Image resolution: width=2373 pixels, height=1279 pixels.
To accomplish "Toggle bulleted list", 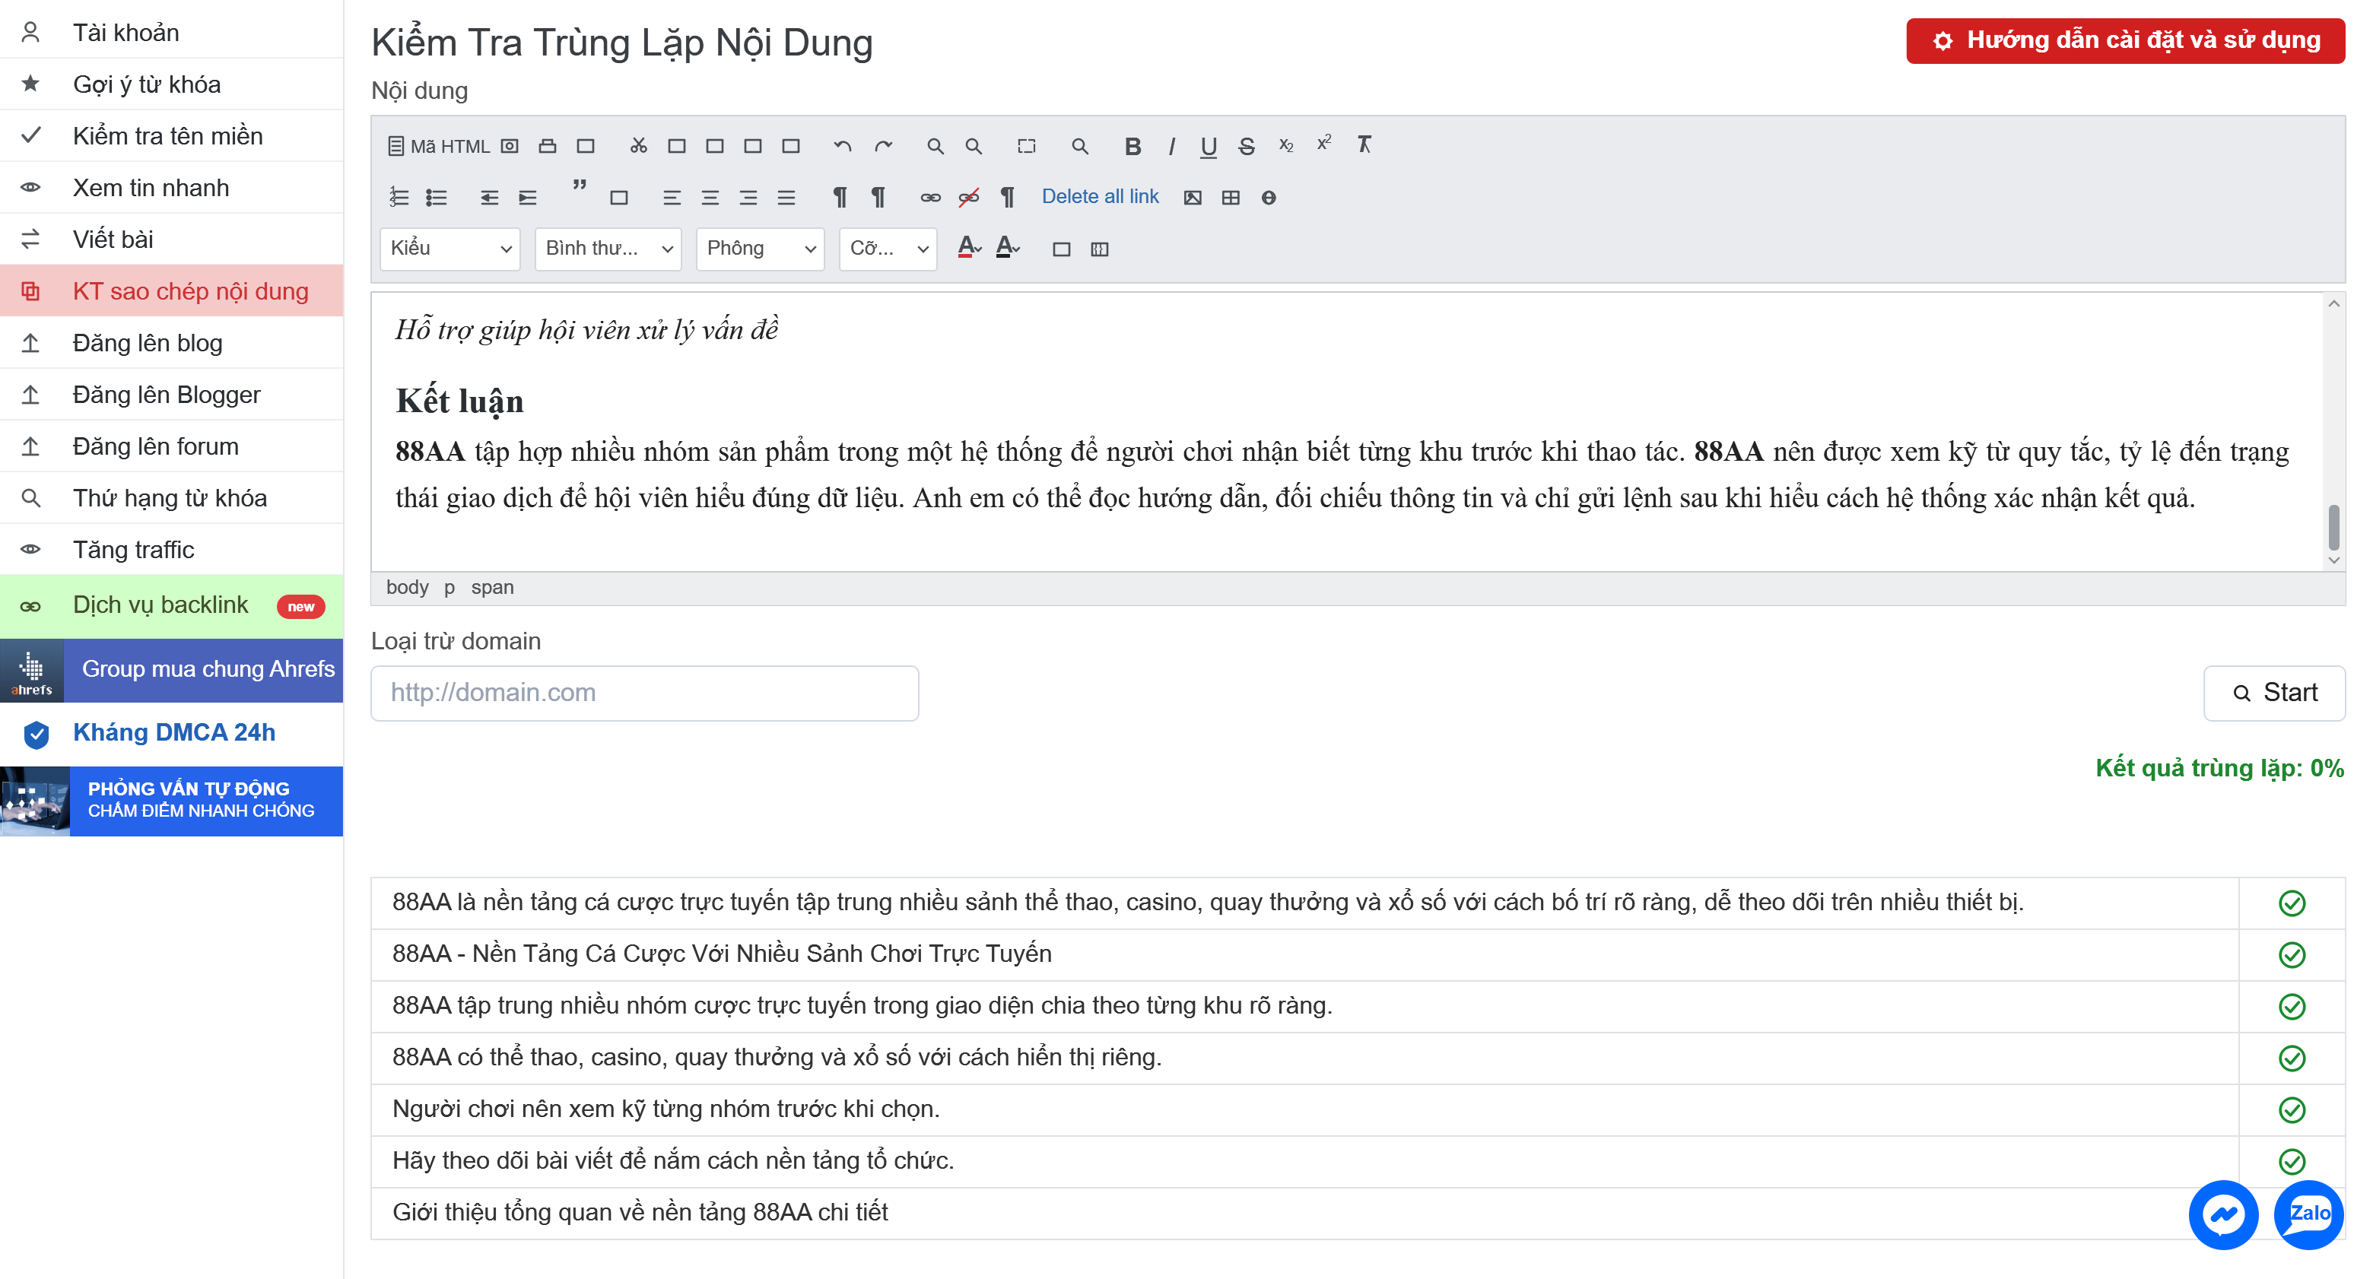I will (437, 197).
